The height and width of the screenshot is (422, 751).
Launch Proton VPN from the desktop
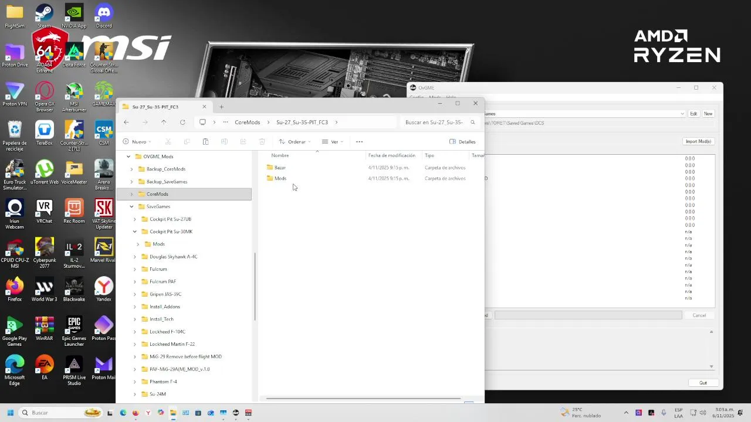pos(15,94)
